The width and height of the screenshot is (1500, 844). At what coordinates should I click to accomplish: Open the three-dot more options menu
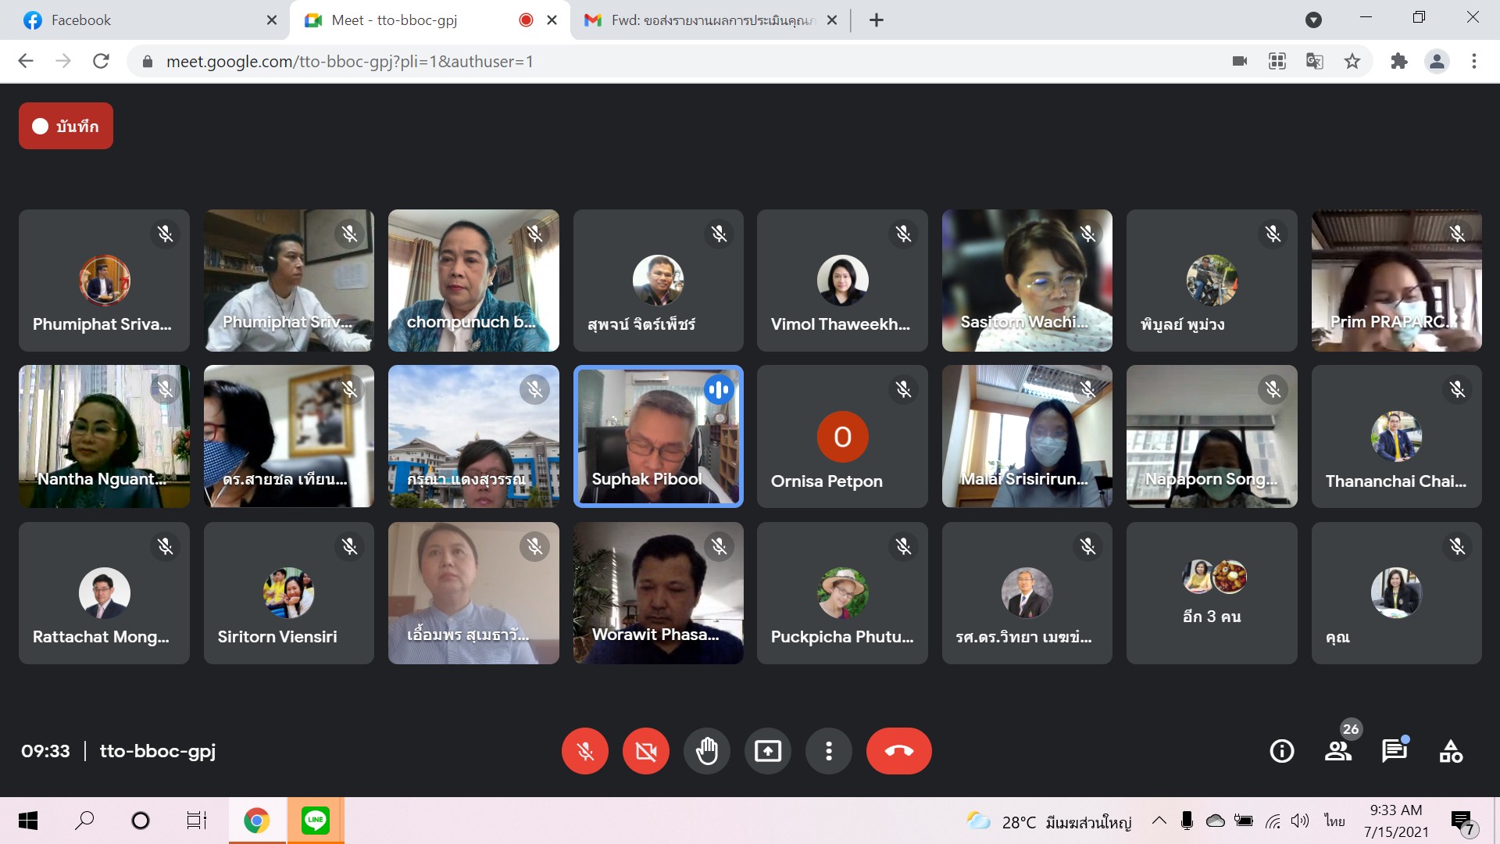click(828, 751)
